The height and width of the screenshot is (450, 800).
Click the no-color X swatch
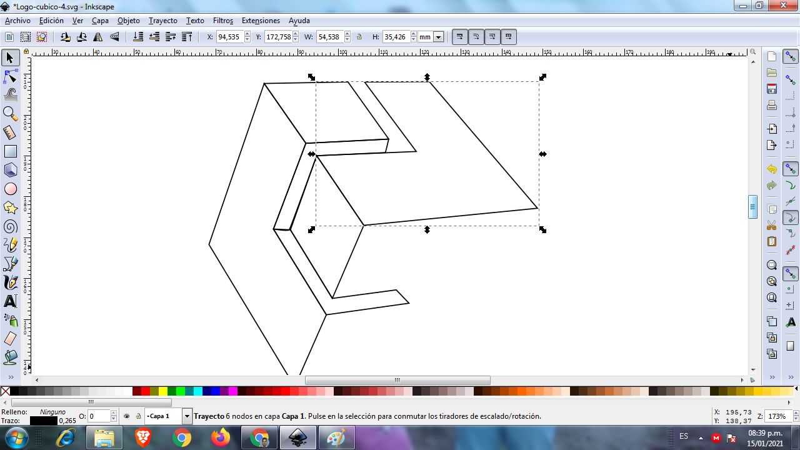[x=6, y=391]
